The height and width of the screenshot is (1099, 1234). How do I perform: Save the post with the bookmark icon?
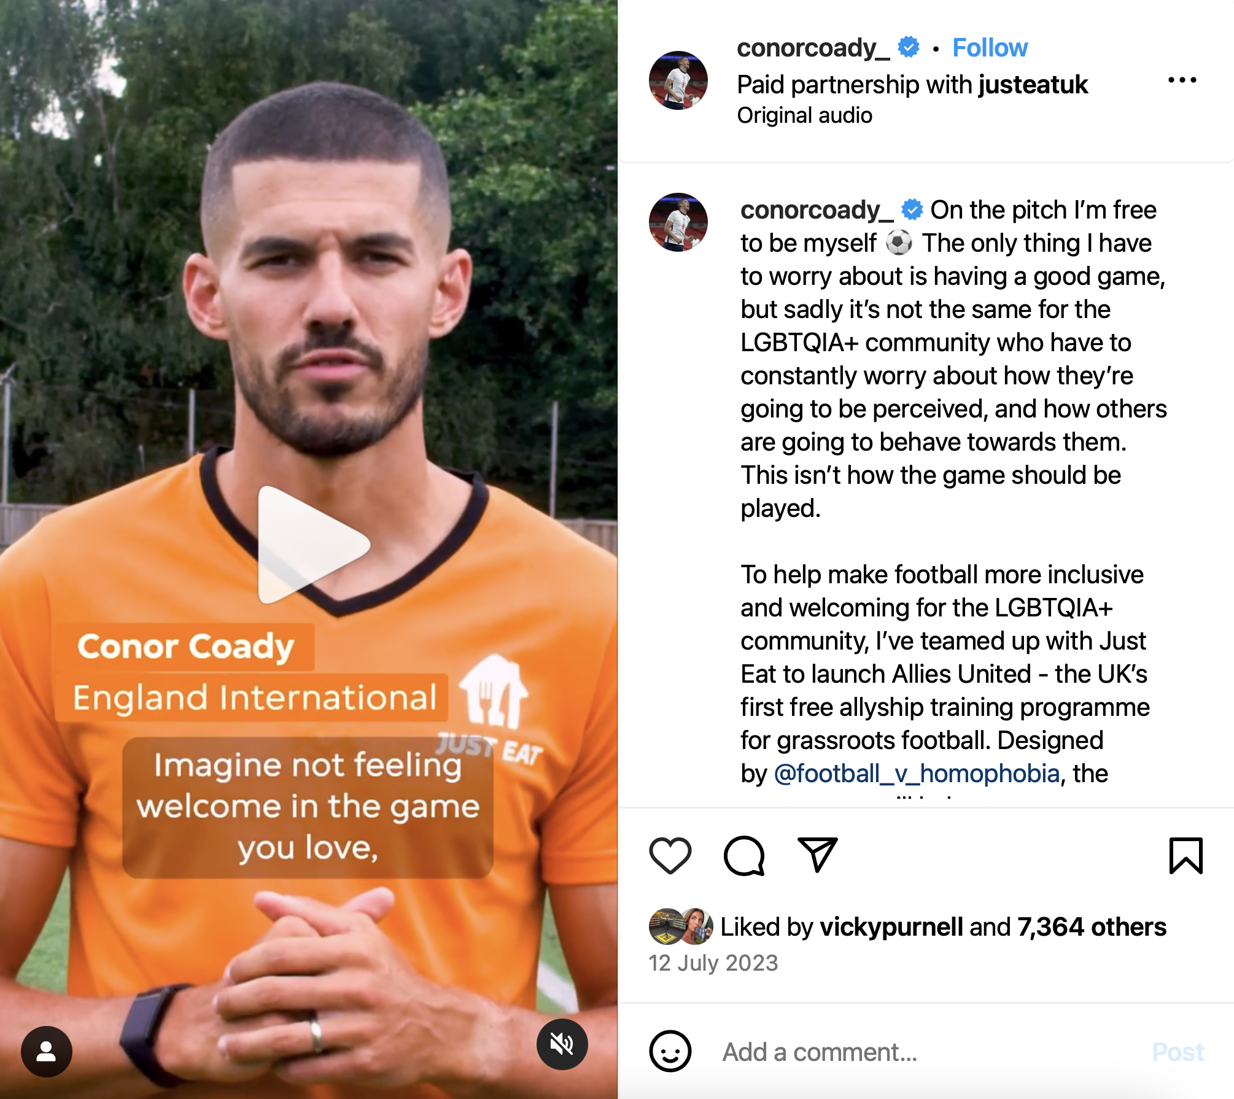1185,855
